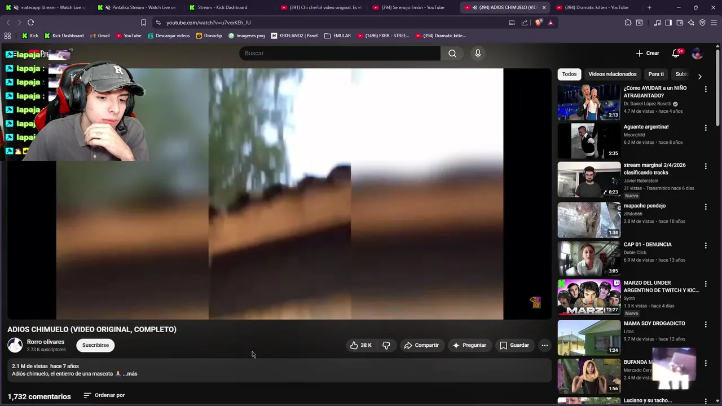This screenshot has width=722, height=406.
Task: Open Rorro olivares channel avatar
Action: point(15,345)
